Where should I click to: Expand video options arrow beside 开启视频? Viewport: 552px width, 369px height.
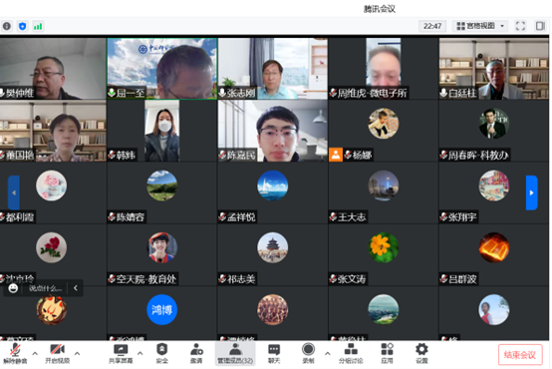(77, 353)
